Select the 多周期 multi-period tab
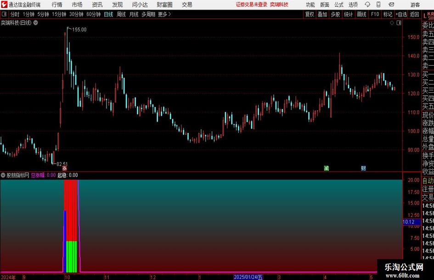434x280 pixels. click(x=148, y=14)
